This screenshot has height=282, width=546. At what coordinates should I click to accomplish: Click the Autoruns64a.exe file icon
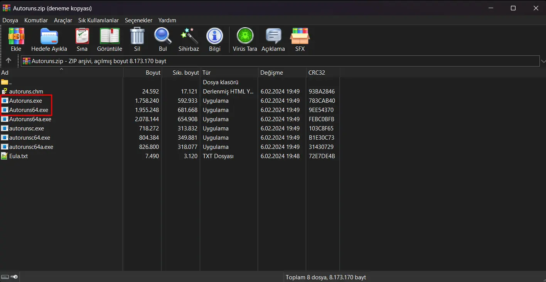coord(5,119)
